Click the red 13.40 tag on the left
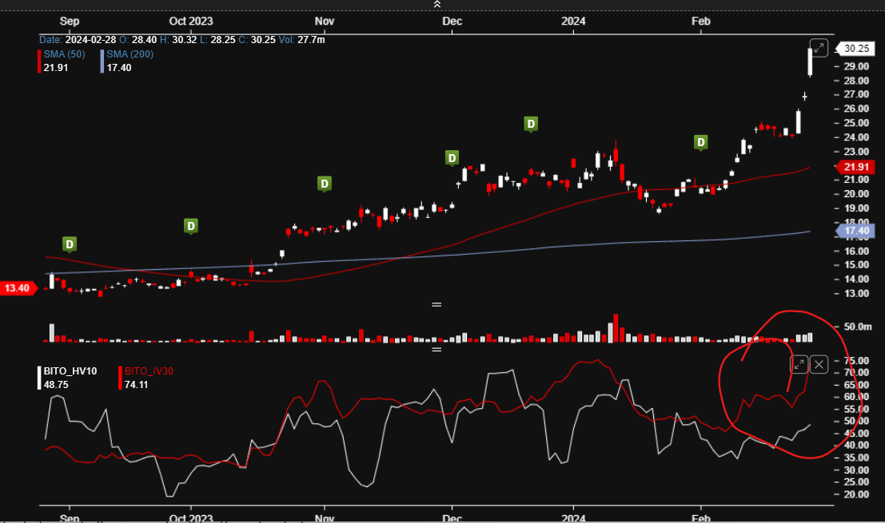The image size is (885, 523). coord(18,288)
